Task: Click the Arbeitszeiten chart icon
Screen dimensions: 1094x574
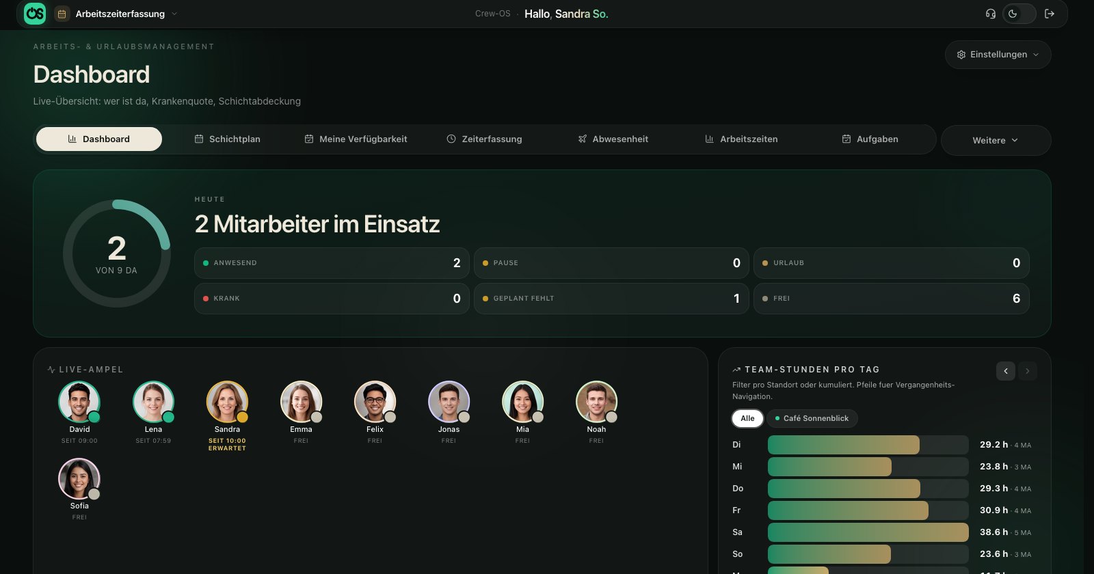Action: pyautogui.click(x=710, y=139)
